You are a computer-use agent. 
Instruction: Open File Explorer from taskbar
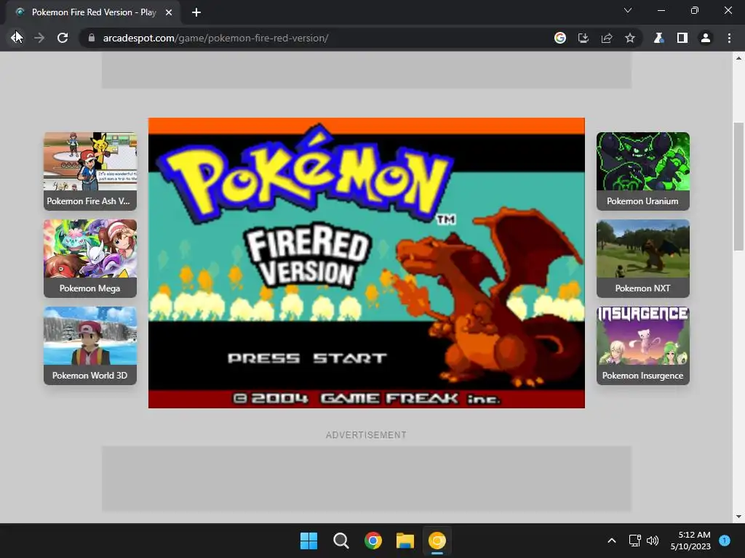point(405,541)
